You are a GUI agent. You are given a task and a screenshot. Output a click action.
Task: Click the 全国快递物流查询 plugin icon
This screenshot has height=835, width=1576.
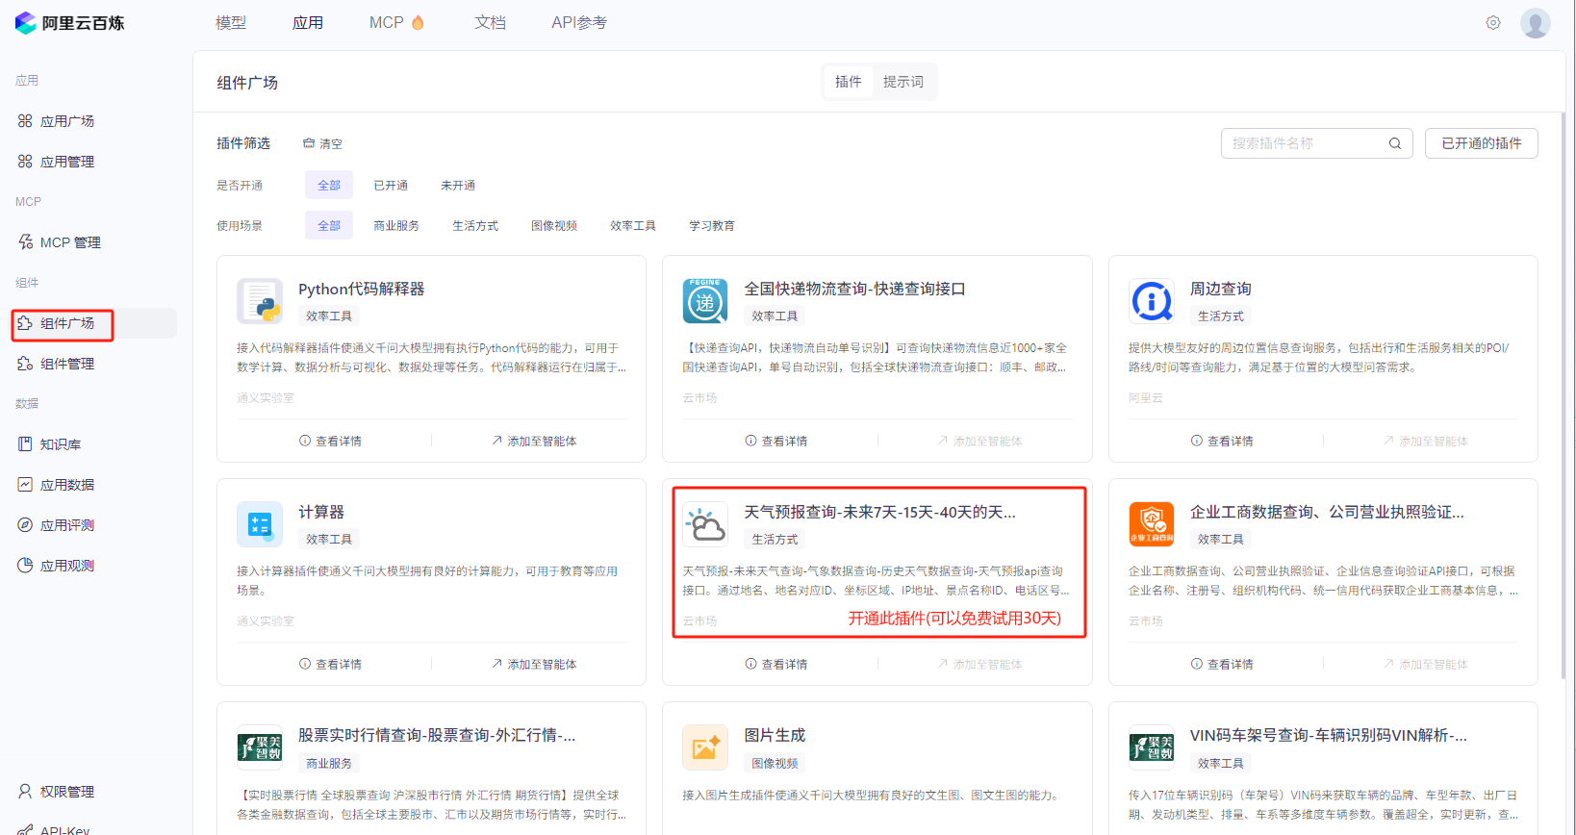[705, 301]
